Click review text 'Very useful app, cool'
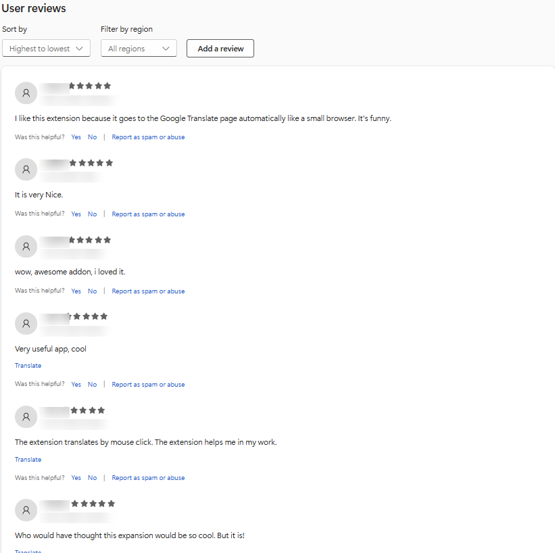 [x=51, y=349]
